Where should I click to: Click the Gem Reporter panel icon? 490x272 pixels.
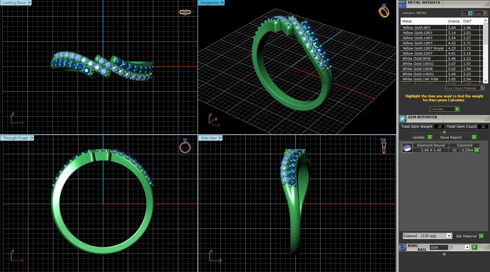tap(402, 119)
